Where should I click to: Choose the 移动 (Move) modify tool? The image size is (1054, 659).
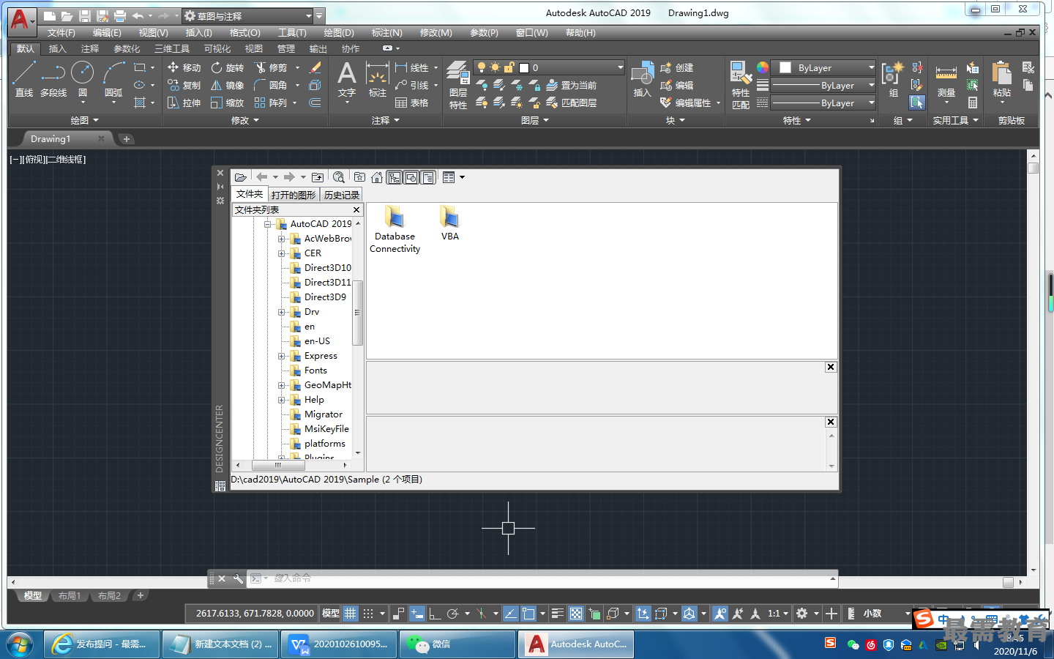[184, 67]
